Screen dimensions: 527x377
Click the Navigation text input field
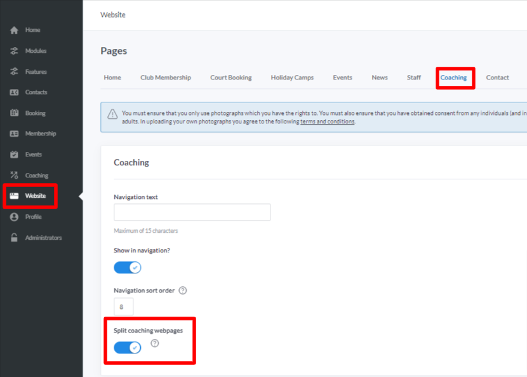[192, 212]
